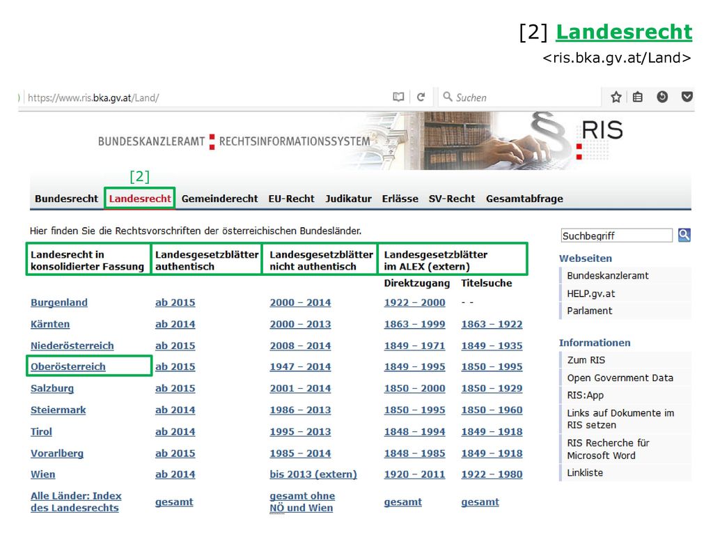Viewport: 713px width, 535px height.
Task: Open the Bundesrecht tab
Action: click(x=66, y=199)
